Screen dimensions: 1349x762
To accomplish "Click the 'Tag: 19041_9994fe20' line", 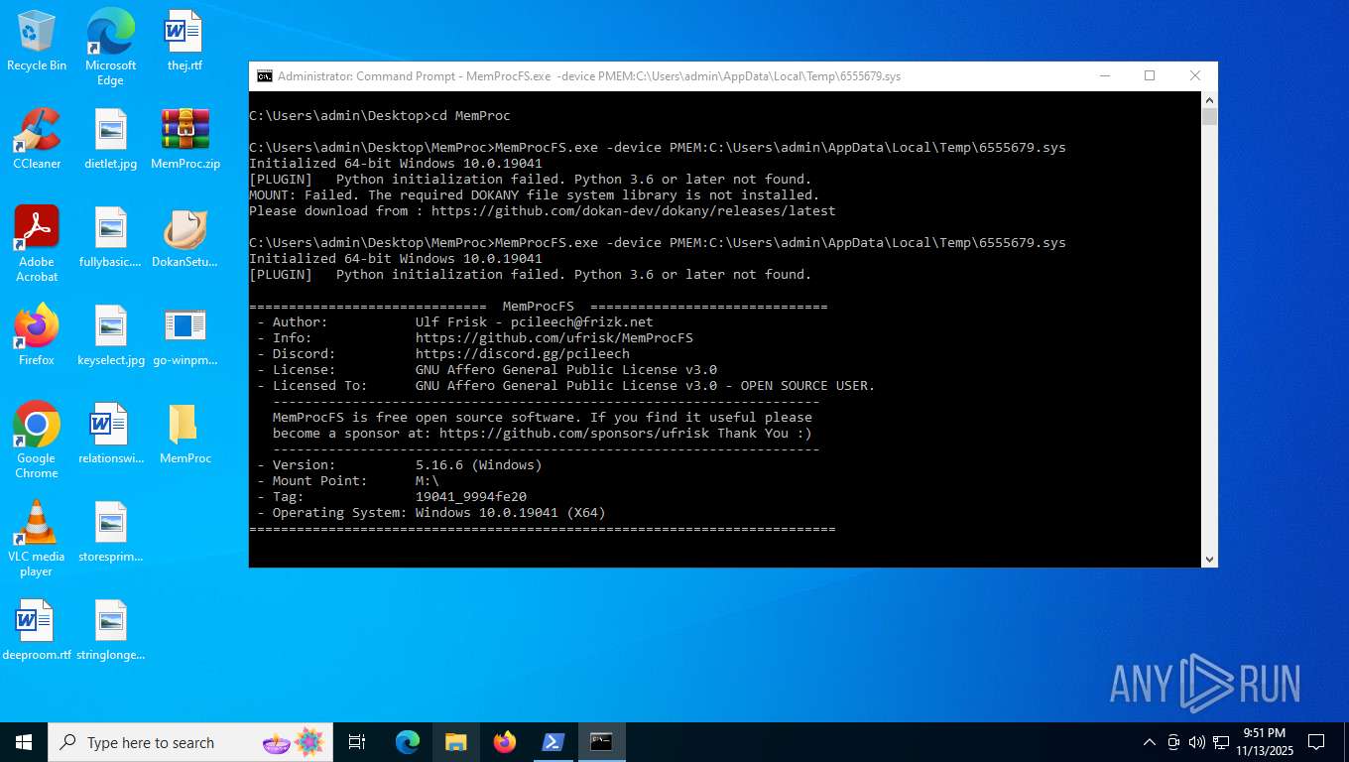I will click(392, 497).
